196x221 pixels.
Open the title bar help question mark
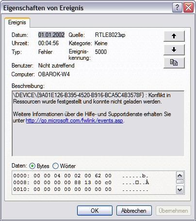tap(177, 7)
